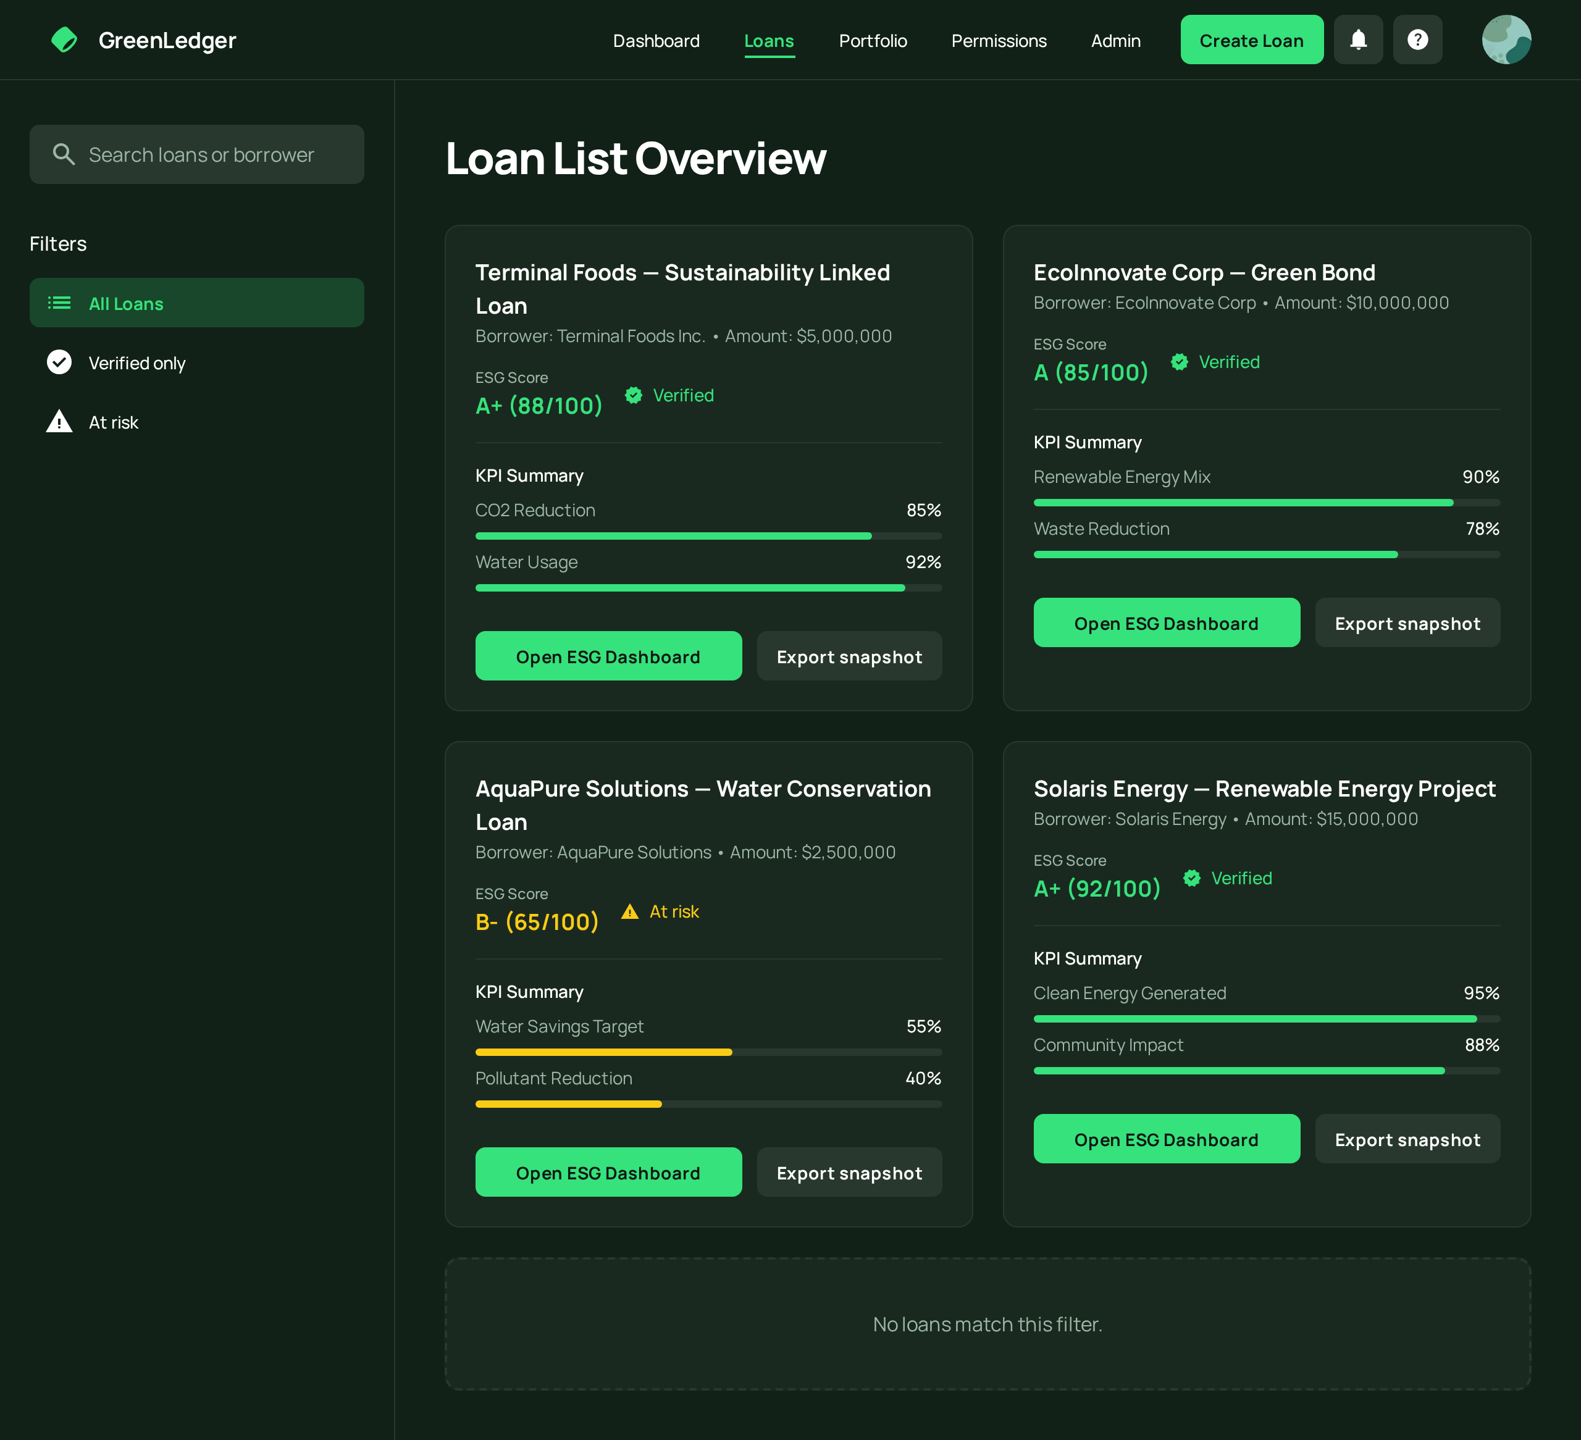Export snapshot for AquaPure Solutions loan
The height and width of the screenshot is (1440, 1581).
(849, 1173)
